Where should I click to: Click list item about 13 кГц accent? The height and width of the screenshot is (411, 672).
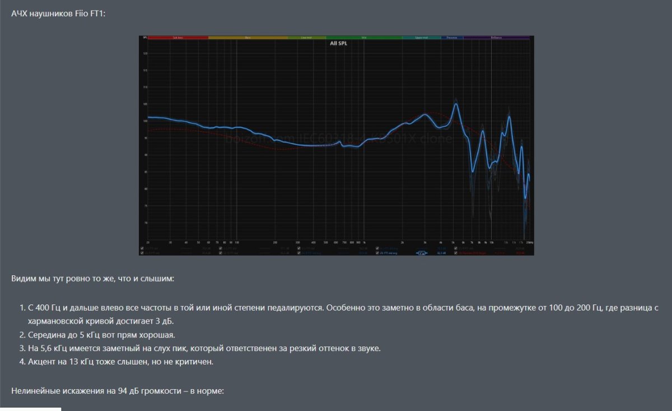coord(120,362)
